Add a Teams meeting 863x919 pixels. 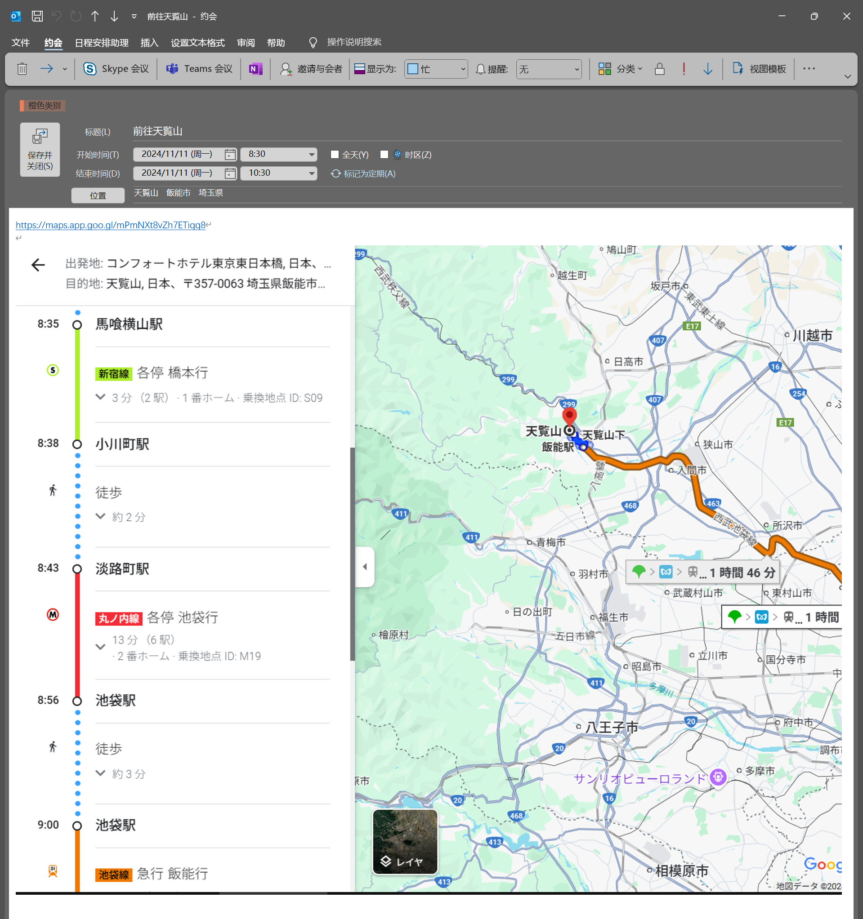(x=199, y=69)
